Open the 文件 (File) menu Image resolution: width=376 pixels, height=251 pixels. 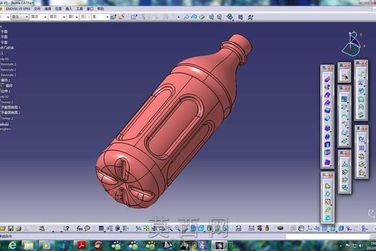(37, 9)
